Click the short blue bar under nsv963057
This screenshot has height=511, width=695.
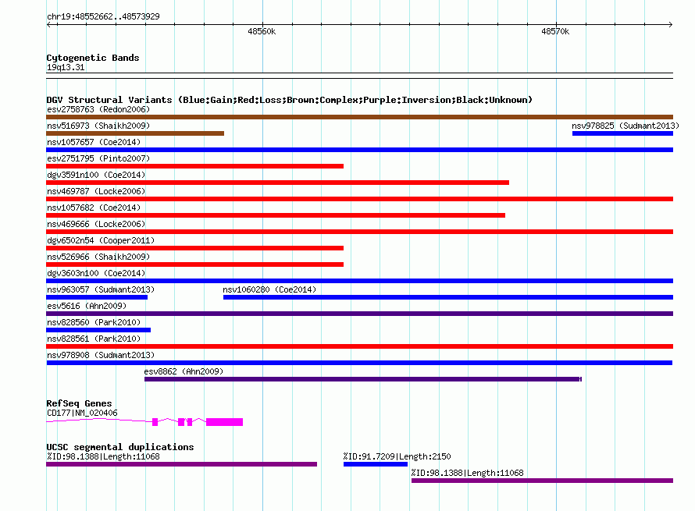pos(97,297)
